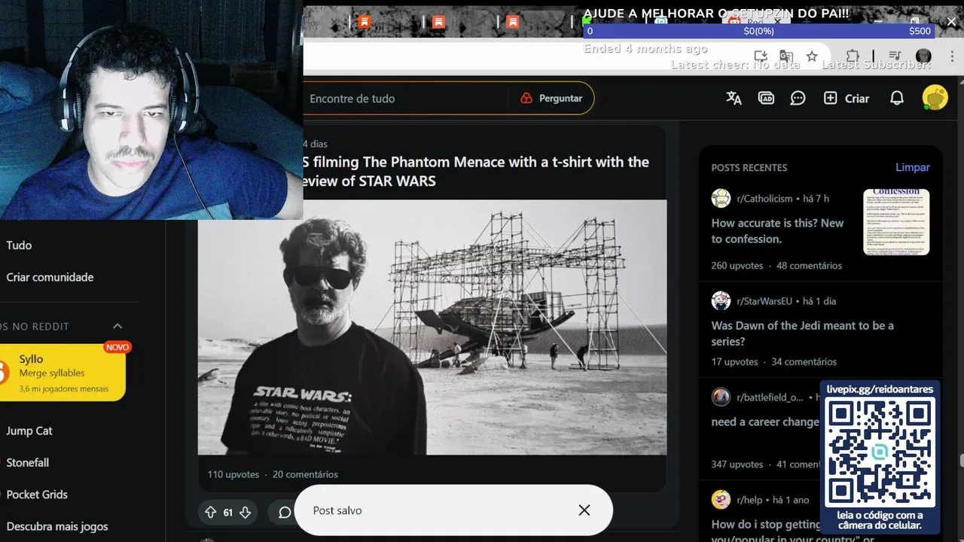Open the browser extensions puzzle icon
The height and width of the screenshot is (542, 964).
(852, 56)
